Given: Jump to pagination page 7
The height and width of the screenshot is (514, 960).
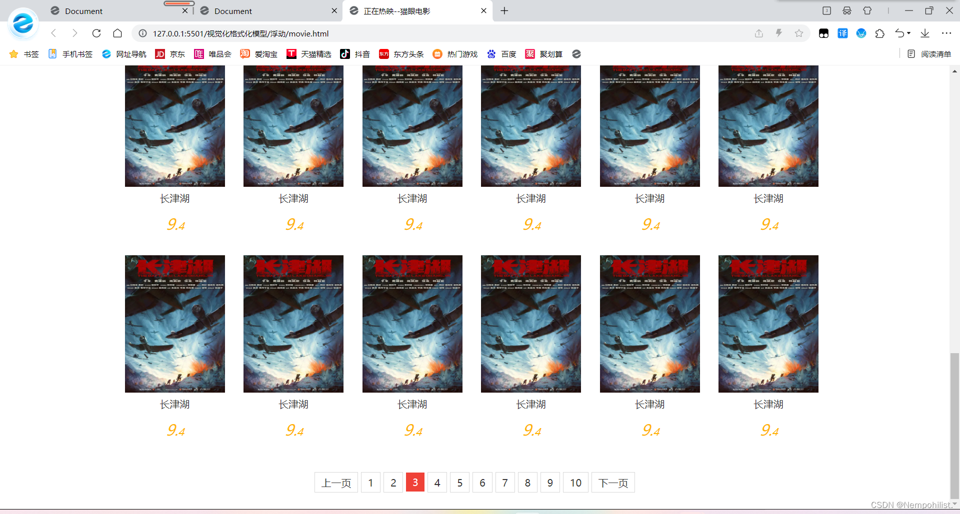Looking at the screenshot, I should pyautogui.click(x=505, y=483).
